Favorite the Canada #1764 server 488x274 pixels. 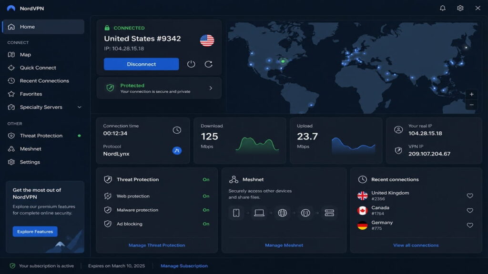point(470,211)
